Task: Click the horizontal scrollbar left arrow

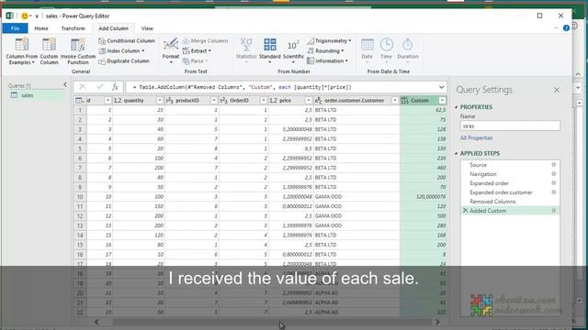Action: pyautogui.click(x=97, y=322)
